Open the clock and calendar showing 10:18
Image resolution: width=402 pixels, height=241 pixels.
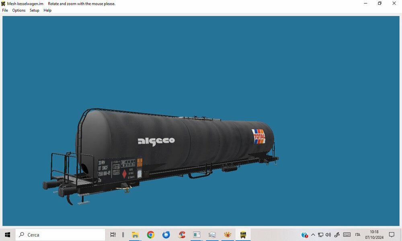(374, 235)
